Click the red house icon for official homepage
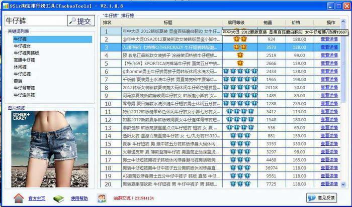The width and height of the screenshot is (352, 207). coord(19,198)
